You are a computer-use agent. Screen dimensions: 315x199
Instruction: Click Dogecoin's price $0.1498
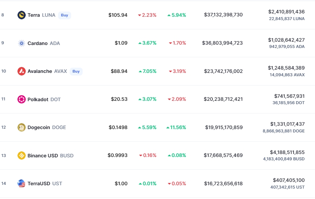pos(118,127)
